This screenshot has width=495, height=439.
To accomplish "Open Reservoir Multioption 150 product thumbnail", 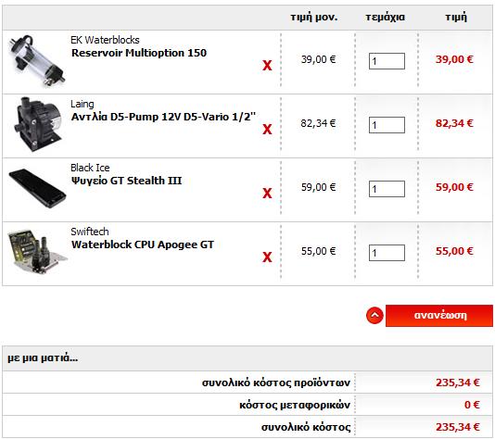I will point(37,61).
